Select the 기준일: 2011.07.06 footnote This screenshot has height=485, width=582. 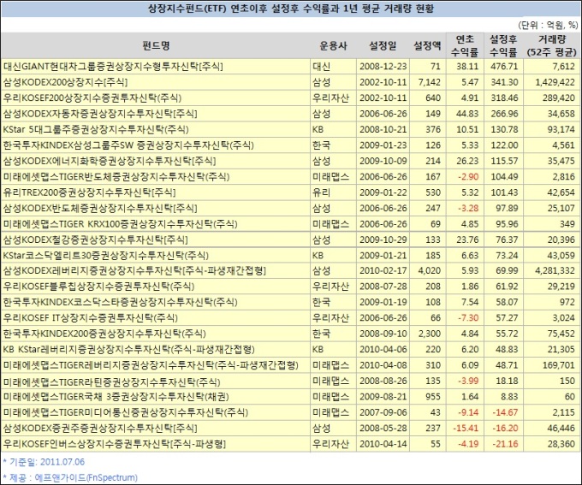point(44,462)
